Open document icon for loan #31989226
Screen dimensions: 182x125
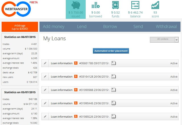click(x=113, y=116)
